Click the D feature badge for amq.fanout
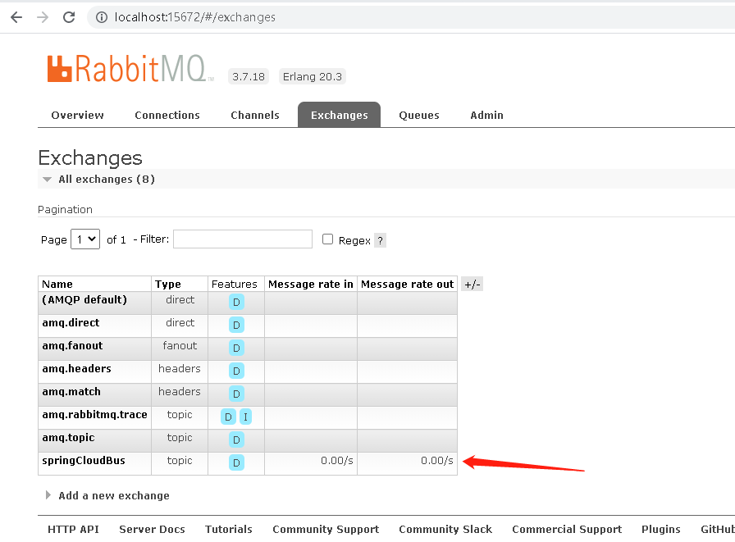 [x=236, y=348]
